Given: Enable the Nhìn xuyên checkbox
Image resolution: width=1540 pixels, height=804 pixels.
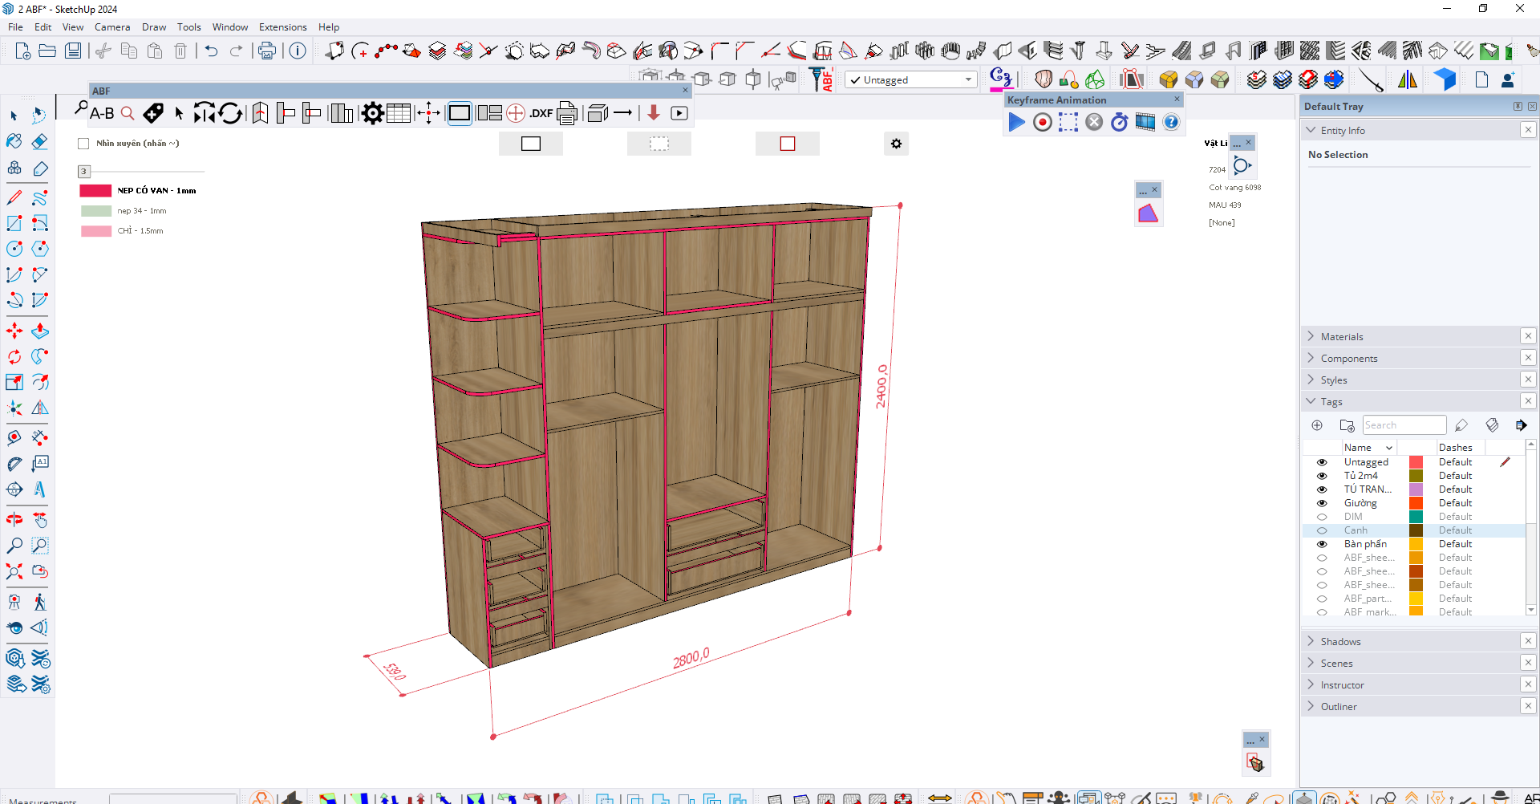Looking at the screenshot, I should [x=83, y=144].
